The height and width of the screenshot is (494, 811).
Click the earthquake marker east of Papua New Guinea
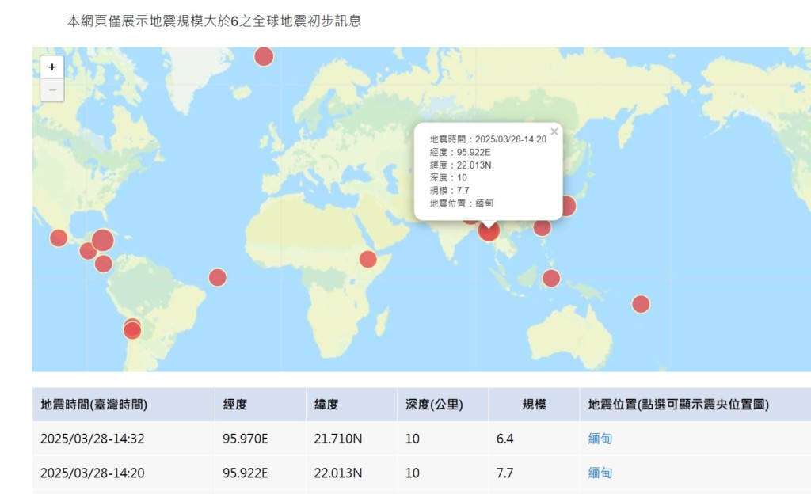tap(641, 304)
